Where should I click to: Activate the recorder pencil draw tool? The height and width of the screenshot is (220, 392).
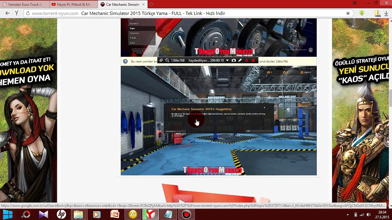(x=240, y=61)
